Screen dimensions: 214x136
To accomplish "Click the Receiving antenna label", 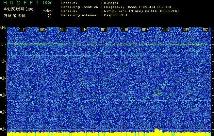I will click(79, 15).
